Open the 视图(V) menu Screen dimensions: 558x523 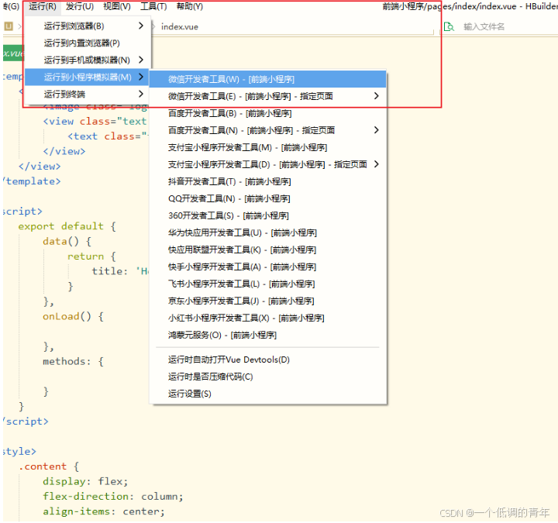coord(117,6)
